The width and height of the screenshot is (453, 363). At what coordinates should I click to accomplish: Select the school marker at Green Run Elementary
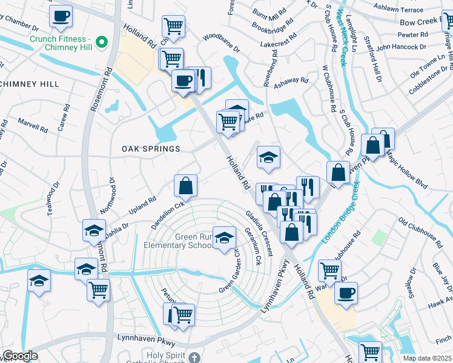pos(225,238)
